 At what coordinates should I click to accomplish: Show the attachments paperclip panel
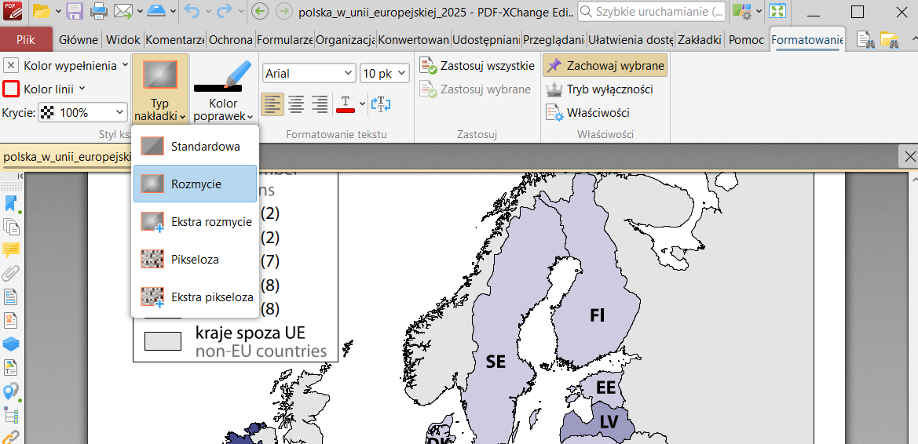[11, 274]
